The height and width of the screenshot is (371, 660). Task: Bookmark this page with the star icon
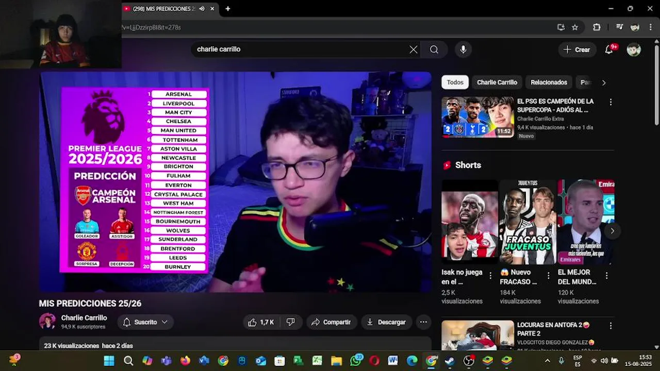[575, 27]
